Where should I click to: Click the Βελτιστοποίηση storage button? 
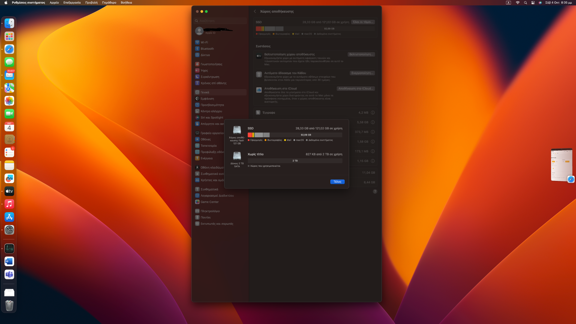point(361,55)
